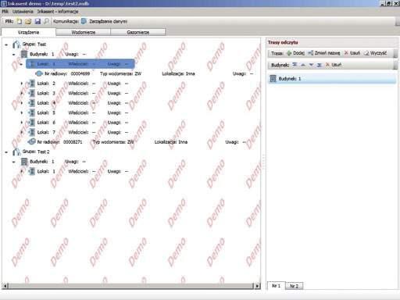This screenshot has width=400, height=300.
Task: Collapse Budynek 1 under Grupa Test 2
Action: point(14,162)
